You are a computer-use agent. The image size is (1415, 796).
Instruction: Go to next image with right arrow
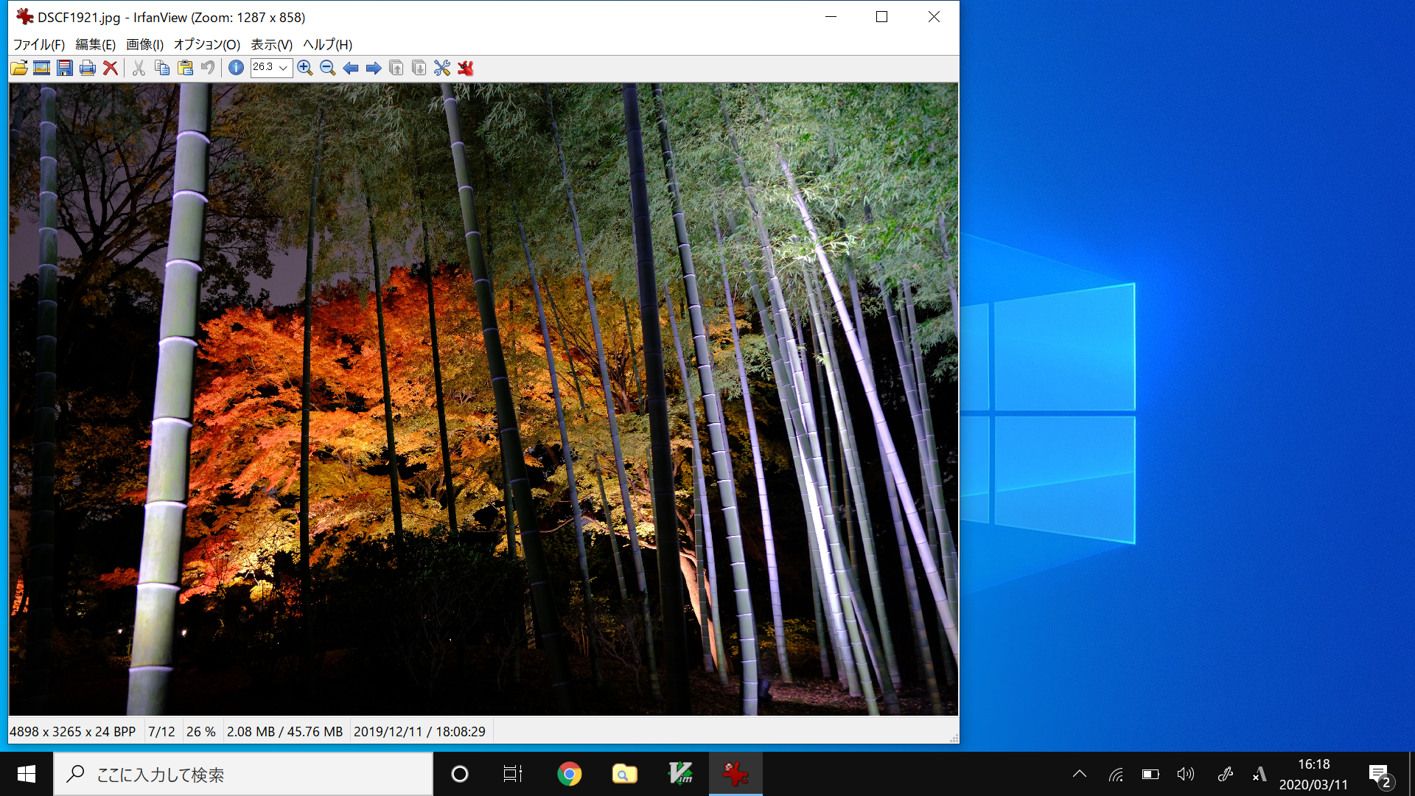374,69
